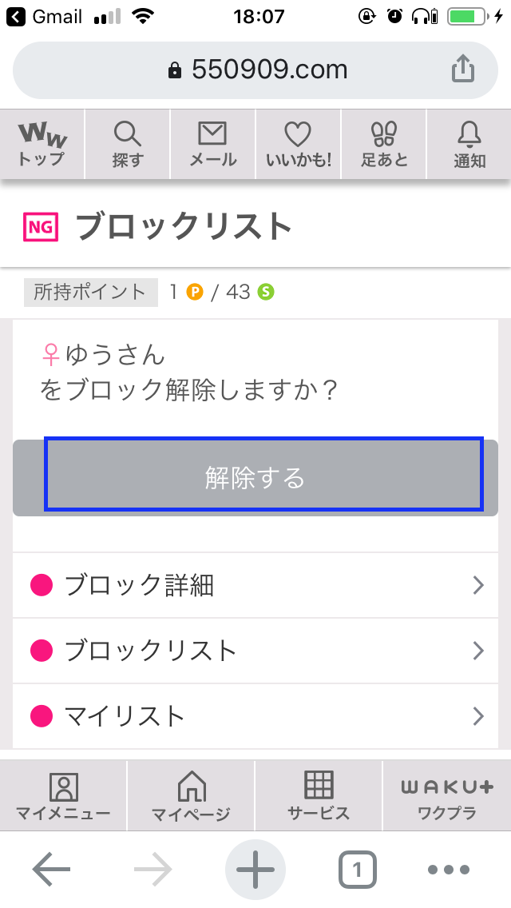Expand マイリスト list
Image resolution: width=511 pixels, height=908 pixels.
coord(255,716)
